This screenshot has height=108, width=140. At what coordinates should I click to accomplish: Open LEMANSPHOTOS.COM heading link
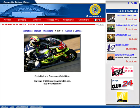coord(124,55)
